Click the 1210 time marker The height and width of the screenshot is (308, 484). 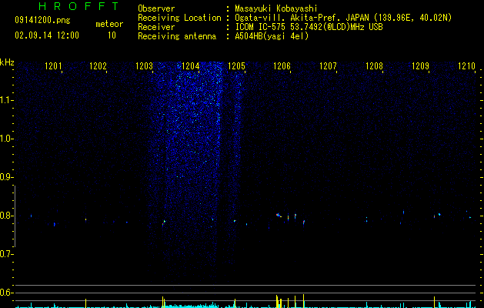pyautogui.click(x=466, y=66)
